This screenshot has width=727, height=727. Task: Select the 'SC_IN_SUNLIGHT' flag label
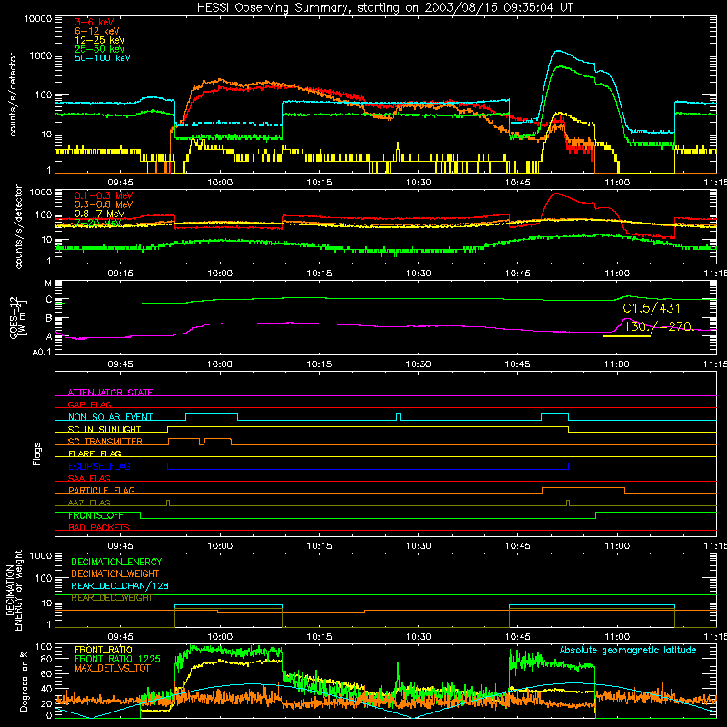105,429
